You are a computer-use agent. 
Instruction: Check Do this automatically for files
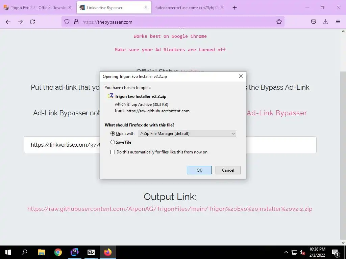click(x=113, y=152)
